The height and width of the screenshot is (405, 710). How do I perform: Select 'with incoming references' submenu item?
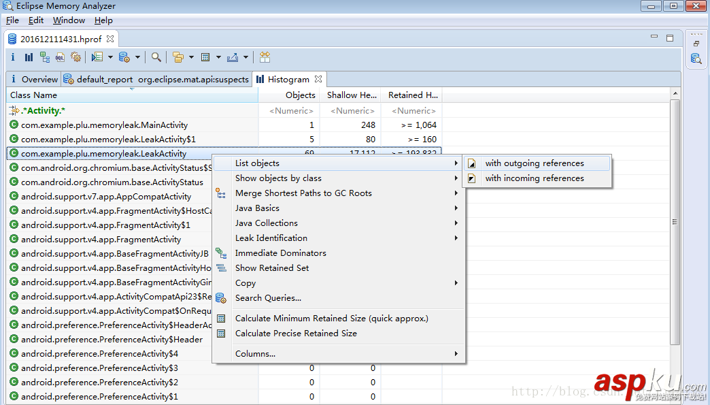(x=534, y=178)
